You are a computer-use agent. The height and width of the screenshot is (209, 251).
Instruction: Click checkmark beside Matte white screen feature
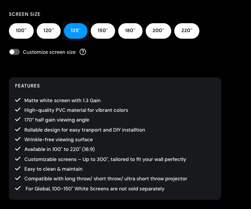17,100
